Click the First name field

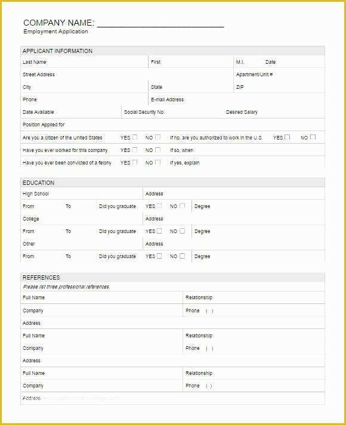(191, 62)
